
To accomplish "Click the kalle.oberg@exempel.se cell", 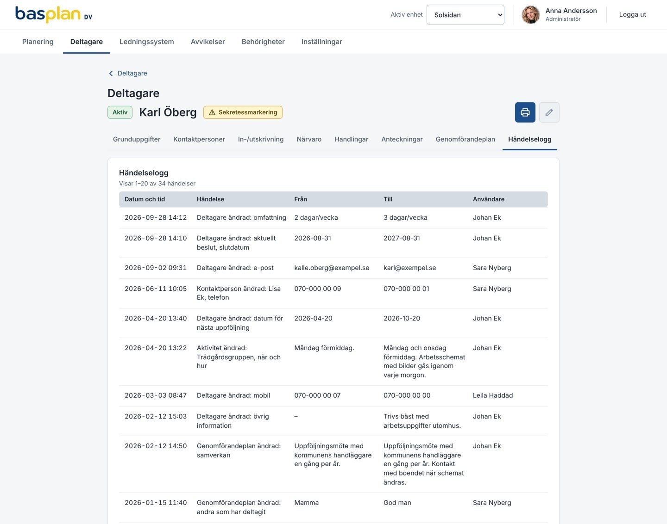I will 332,268.
